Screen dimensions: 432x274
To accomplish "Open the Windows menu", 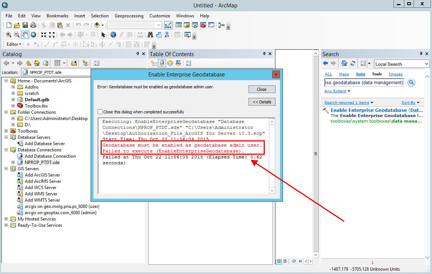I will [x=185, y=16].
